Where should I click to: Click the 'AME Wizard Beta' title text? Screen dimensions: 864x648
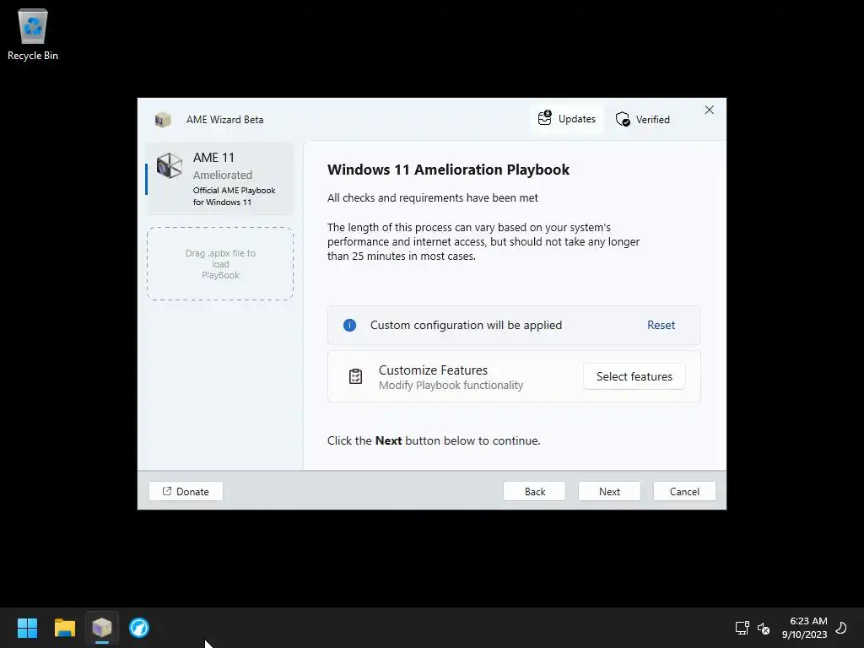pyautogui.click(x=224, y=120)
